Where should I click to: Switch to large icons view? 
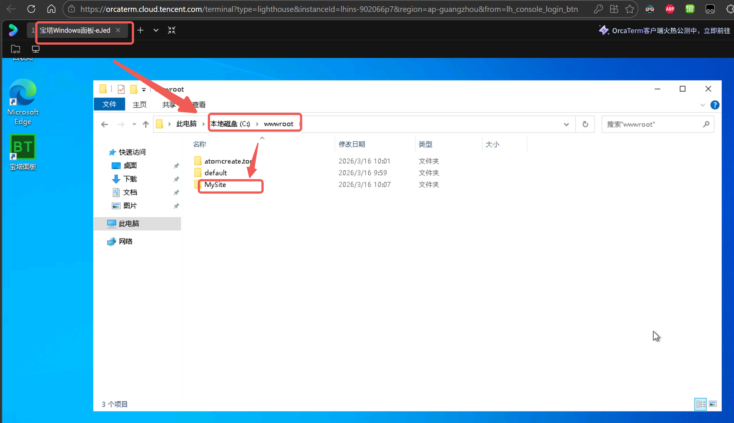(713, 404)
